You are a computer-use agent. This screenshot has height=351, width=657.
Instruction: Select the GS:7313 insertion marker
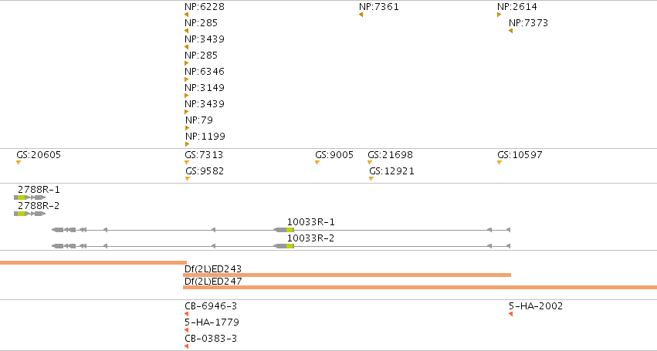(x=187, y=163)
